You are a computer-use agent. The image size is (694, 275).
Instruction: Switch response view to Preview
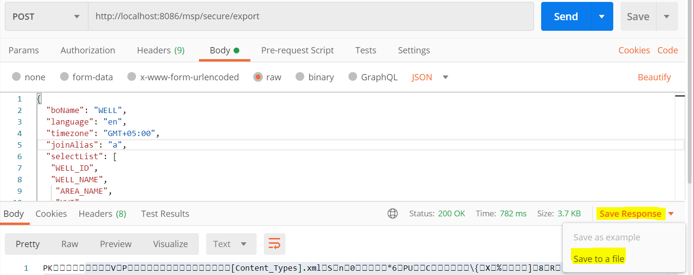click(x=116, y=244)
